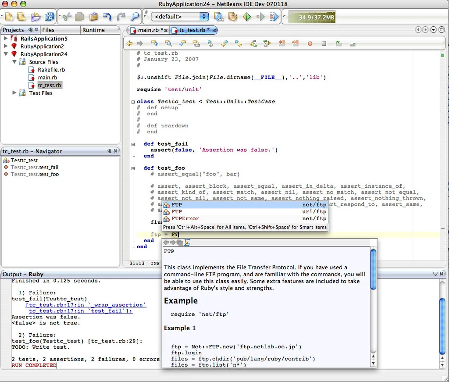
Task: Click the Cut scissors icon
Action: pyautogui.click(x=67, y=17)
